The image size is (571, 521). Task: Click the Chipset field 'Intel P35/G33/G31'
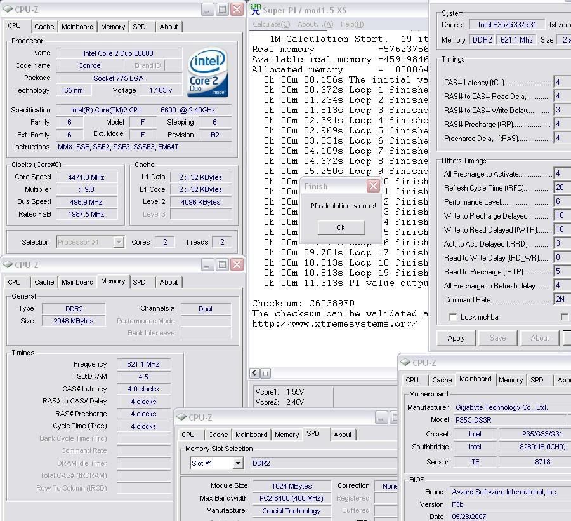[x=507, y=24]
